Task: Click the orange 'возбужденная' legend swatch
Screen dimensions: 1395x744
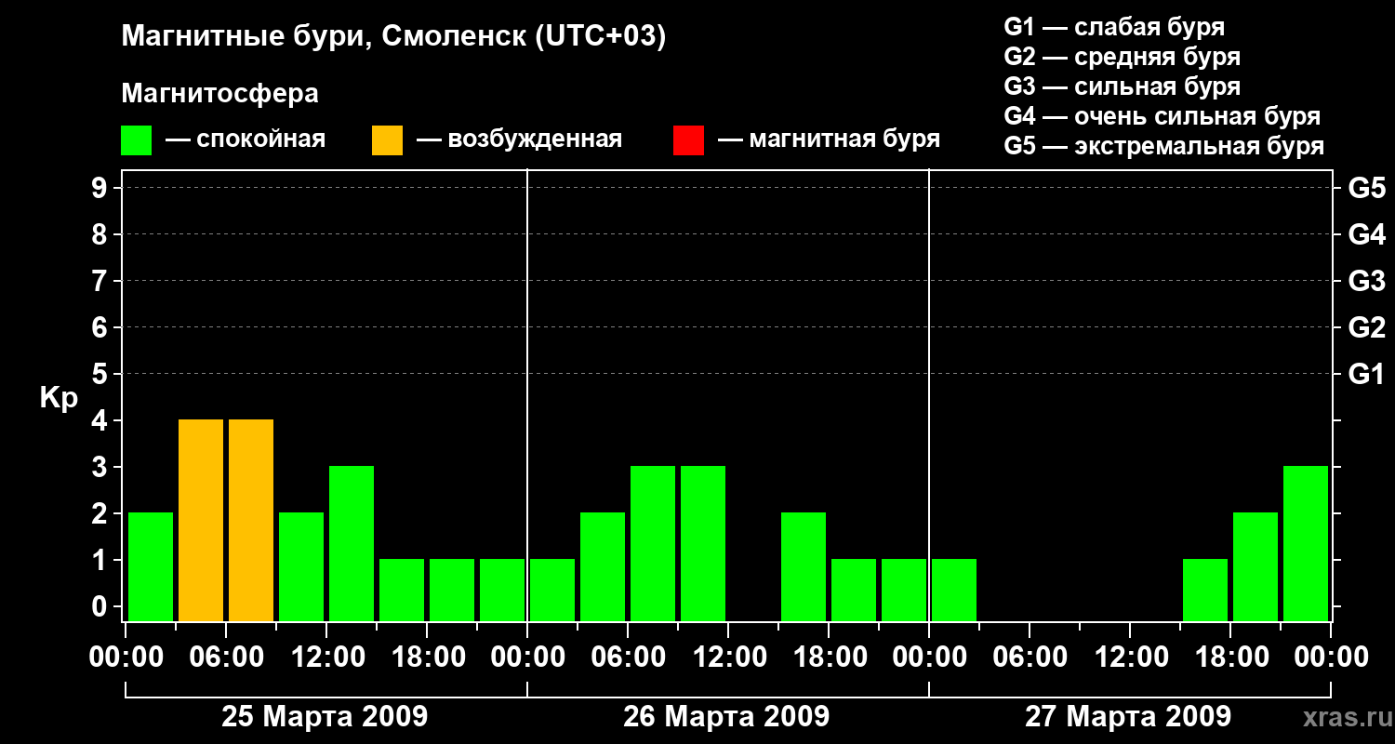Action: [388, 140]
